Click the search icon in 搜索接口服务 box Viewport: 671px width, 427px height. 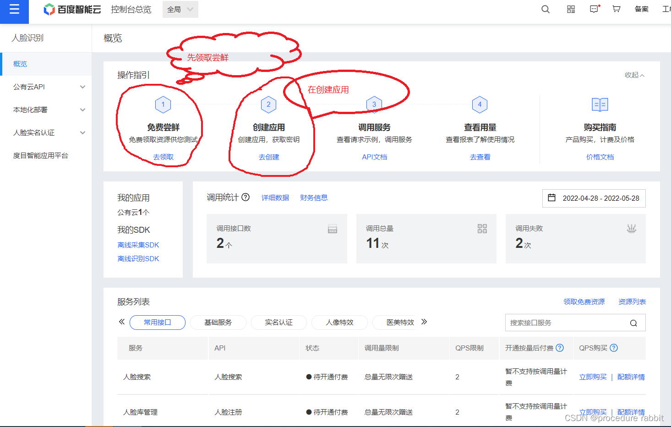[x=633, y=323]
